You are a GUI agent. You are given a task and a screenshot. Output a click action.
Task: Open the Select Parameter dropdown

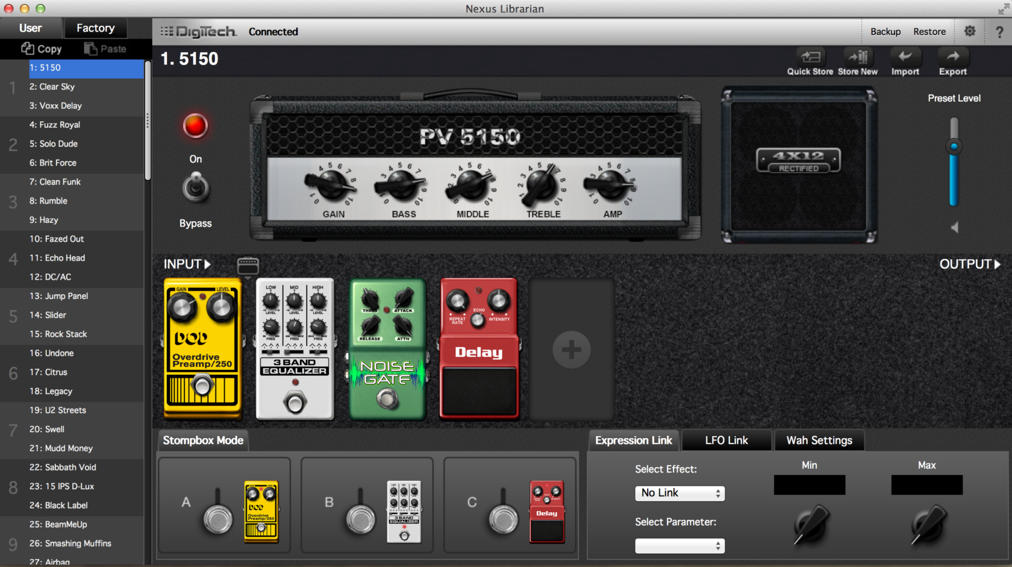[679, 546]
